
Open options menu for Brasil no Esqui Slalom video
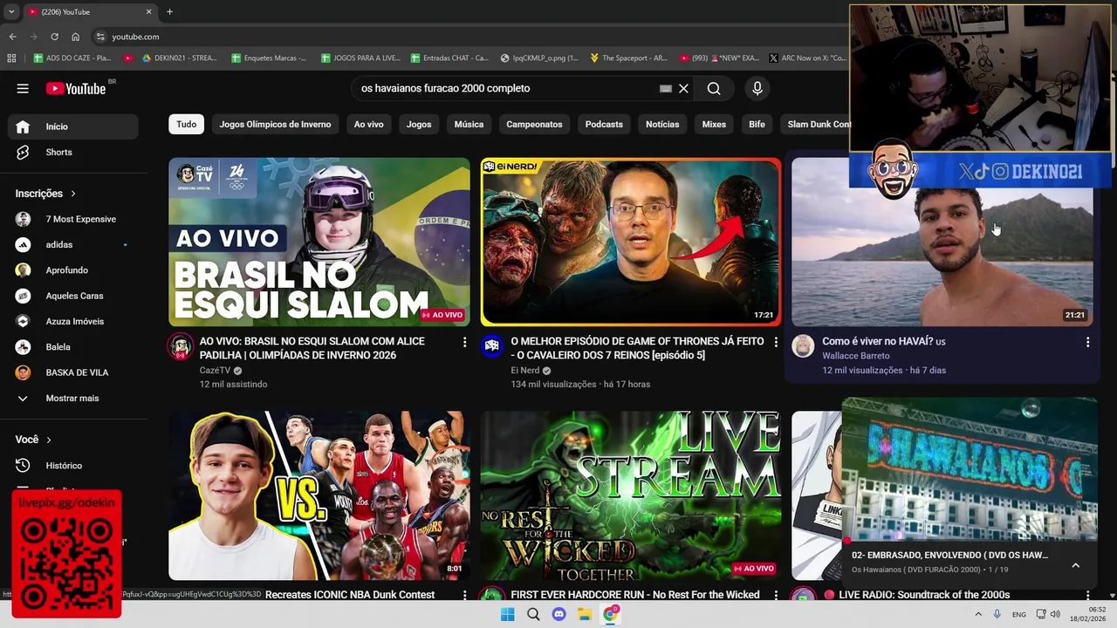pos(464,343)
